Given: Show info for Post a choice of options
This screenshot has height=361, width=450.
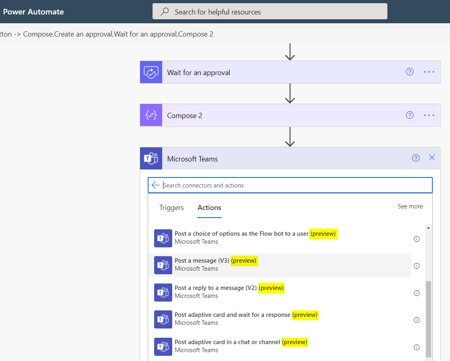Looking at the screenshot, I should tap(416, 239).
